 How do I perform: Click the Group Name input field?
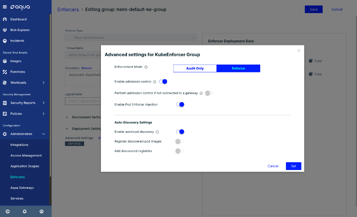pos(83,55)
